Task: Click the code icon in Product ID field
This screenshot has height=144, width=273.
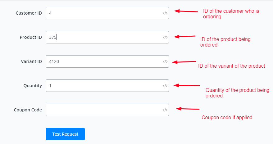Action: point(165,37)
